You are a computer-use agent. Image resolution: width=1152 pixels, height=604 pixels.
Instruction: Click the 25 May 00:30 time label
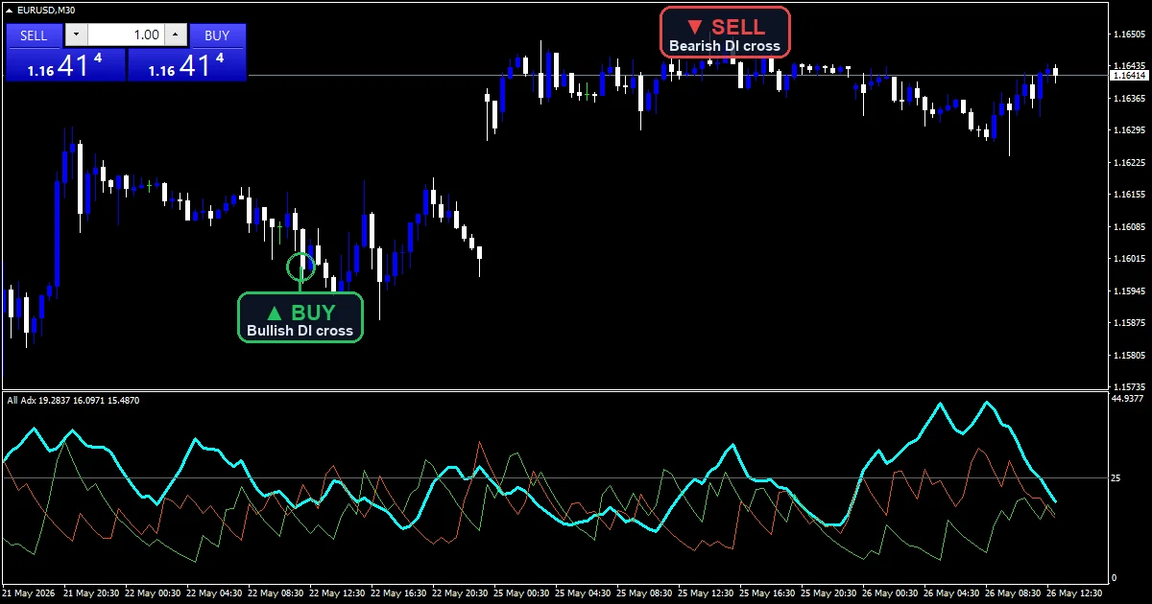pos(521,592)
